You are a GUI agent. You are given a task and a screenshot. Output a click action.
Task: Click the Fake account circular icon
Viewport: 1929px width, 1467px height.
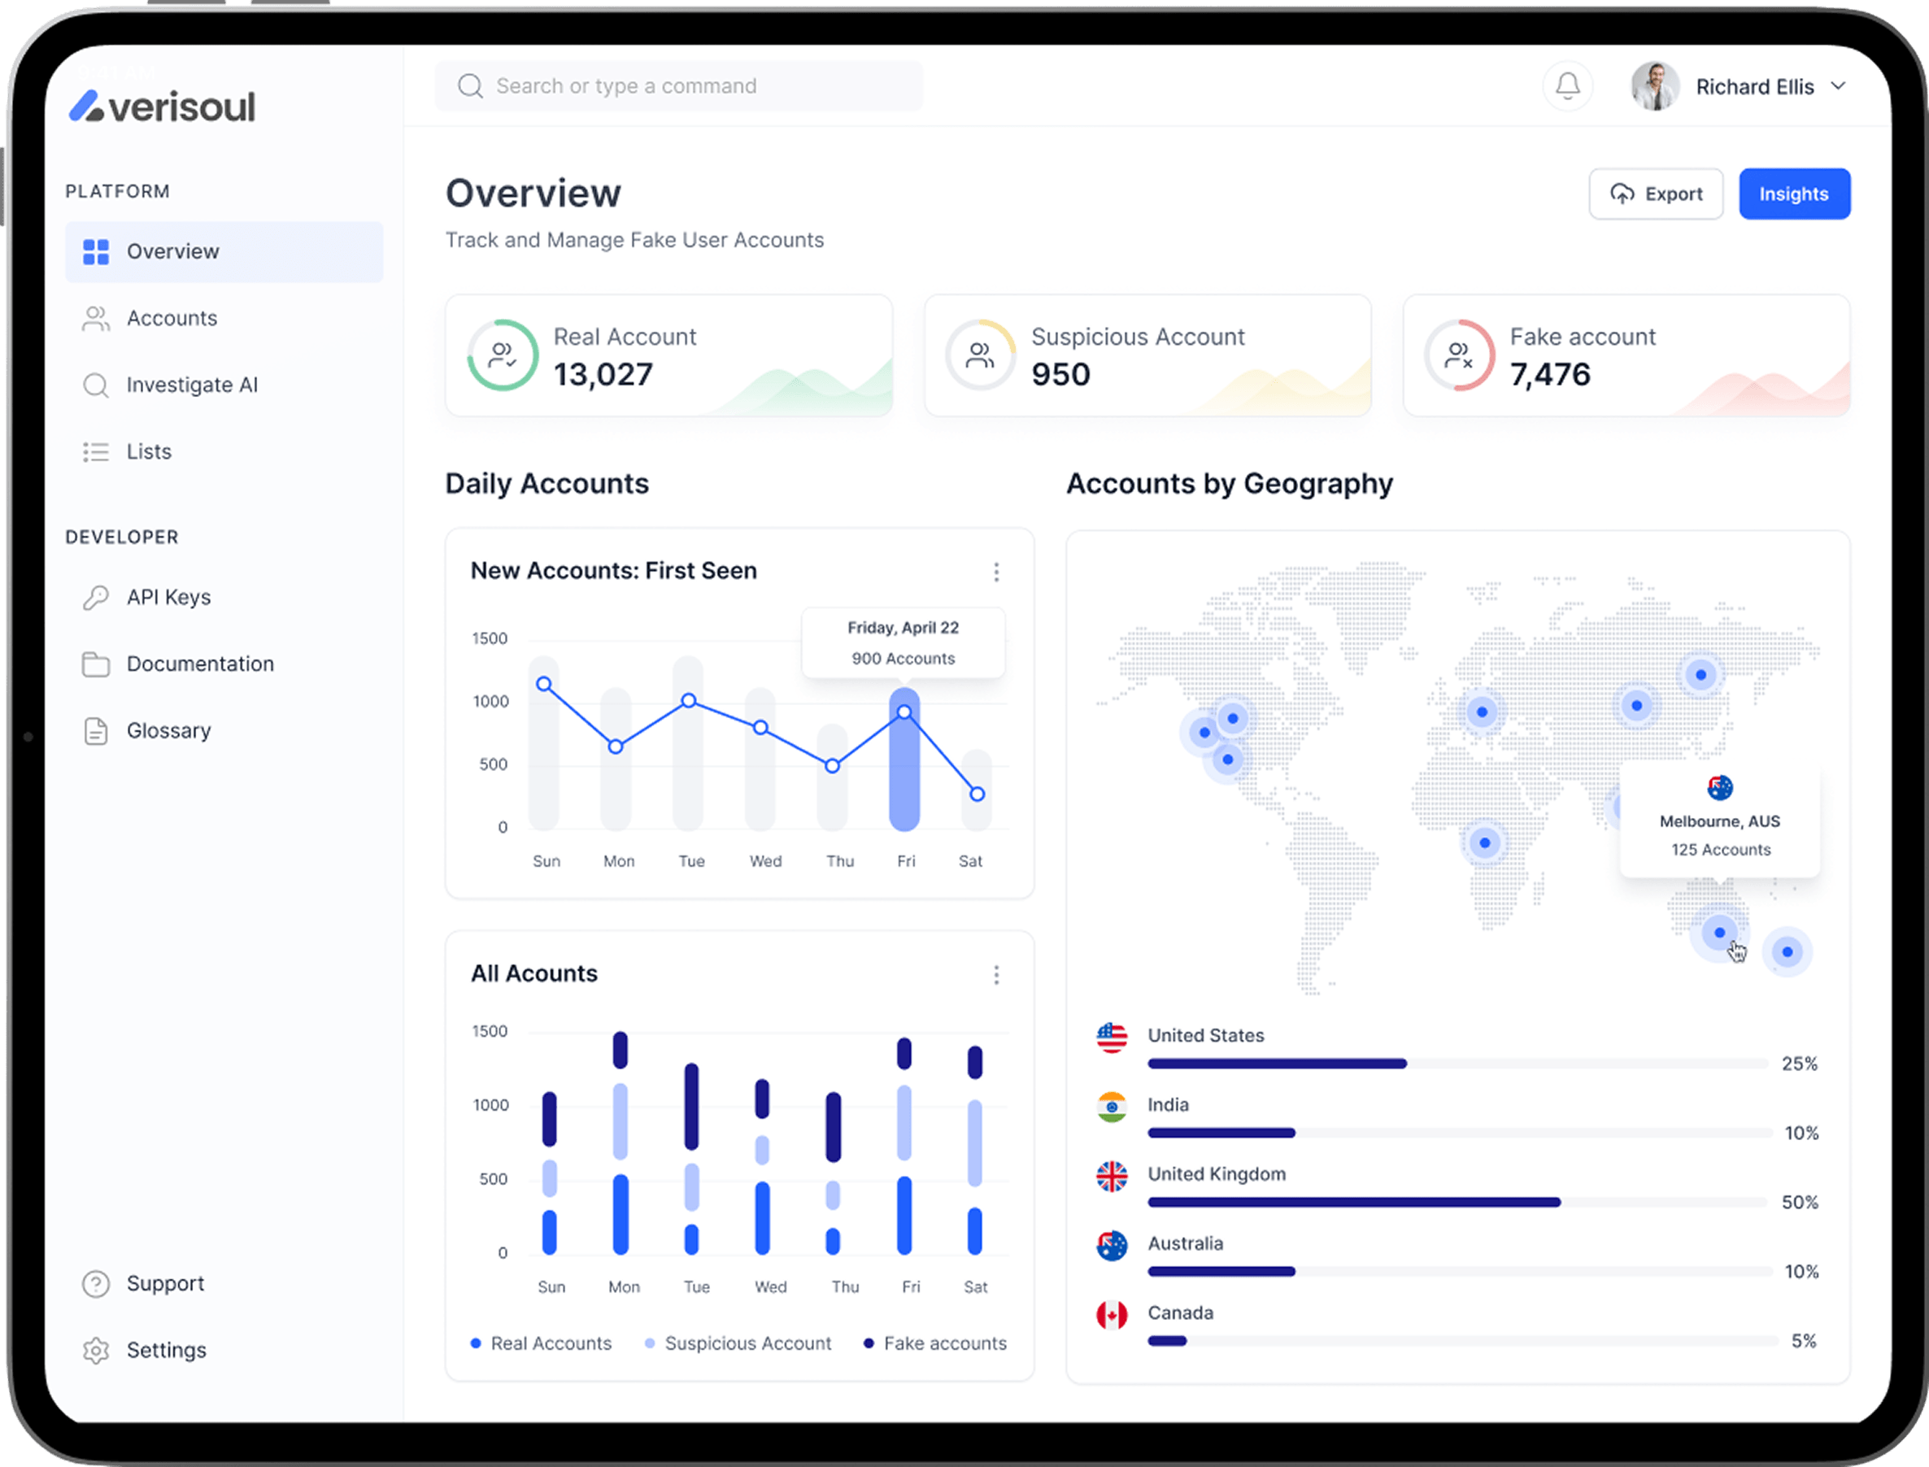point(1458,355)
